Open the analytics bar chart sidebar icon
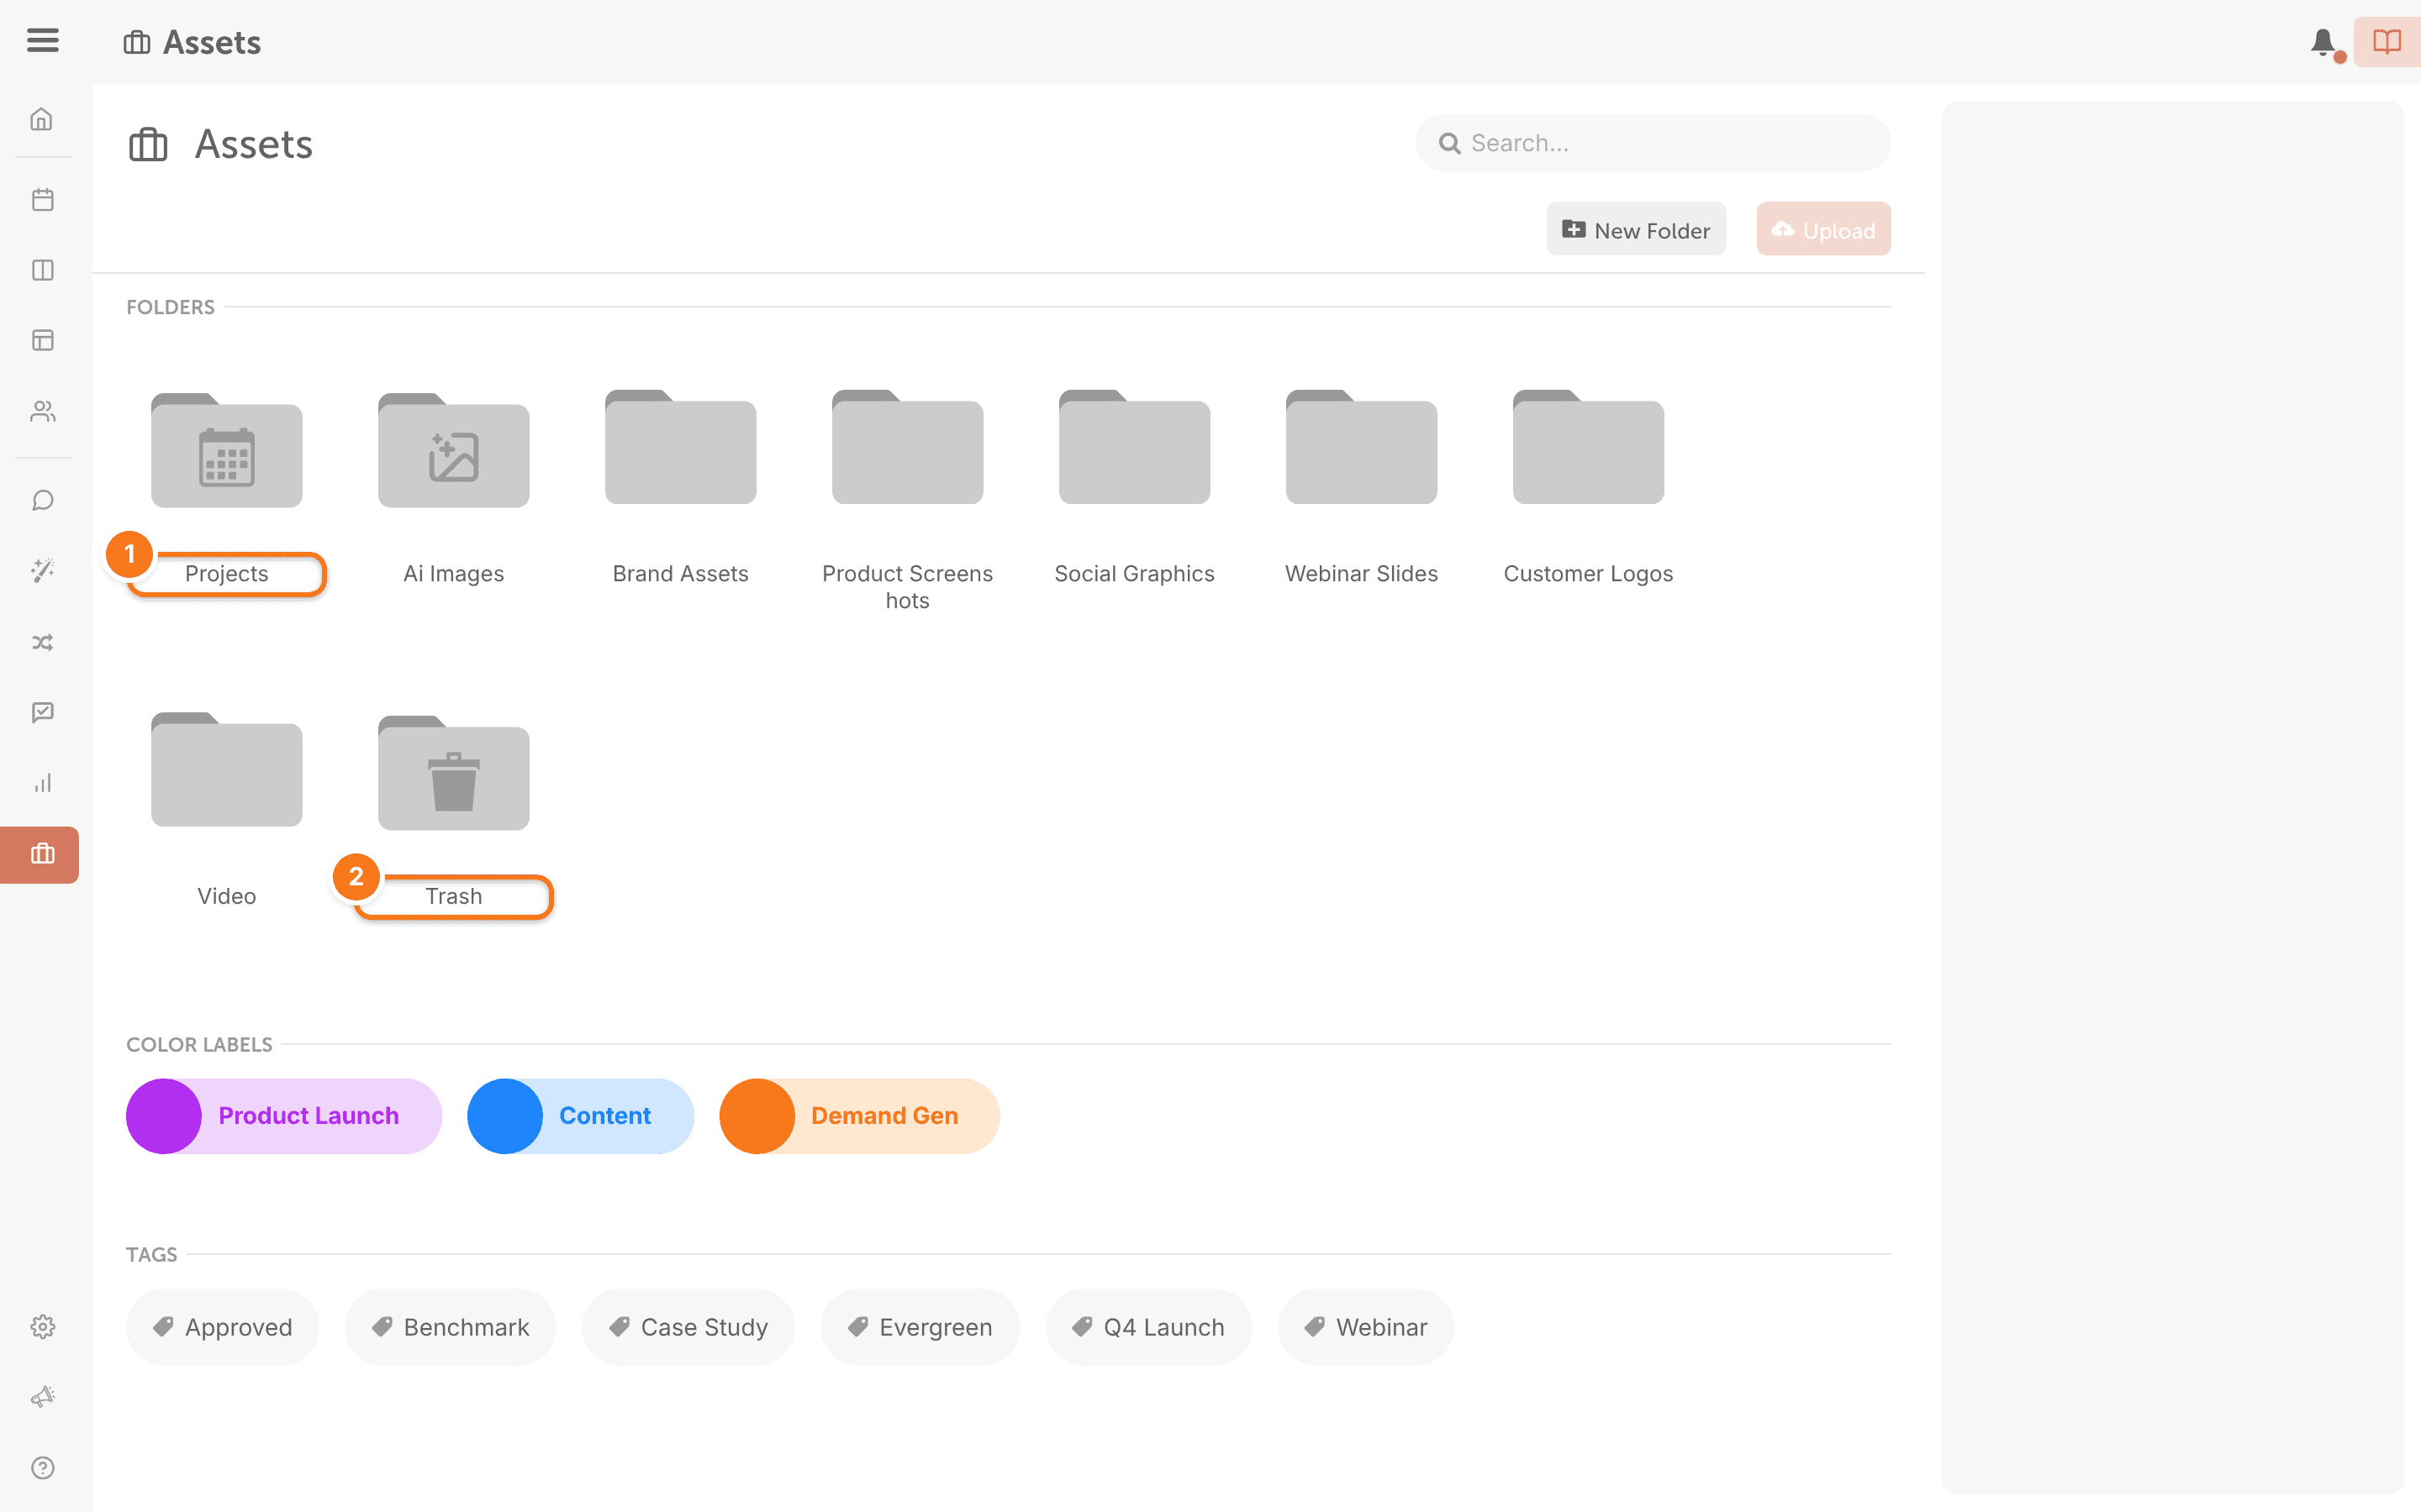2421x1512 pixels. 42,783
